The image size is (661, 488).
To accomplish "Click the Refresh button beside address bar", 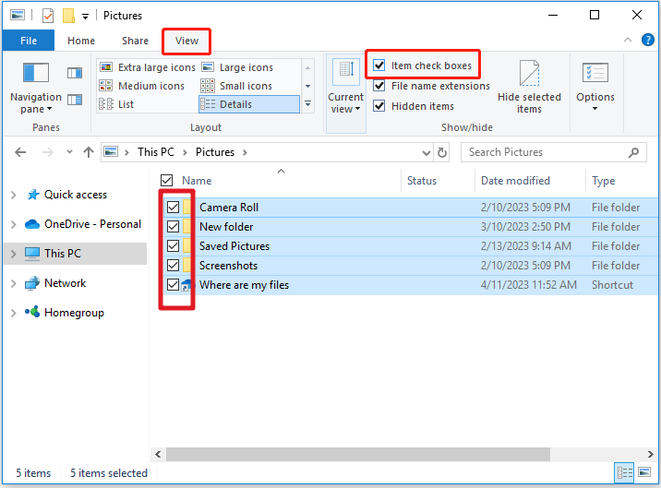I will coord(443,152).
